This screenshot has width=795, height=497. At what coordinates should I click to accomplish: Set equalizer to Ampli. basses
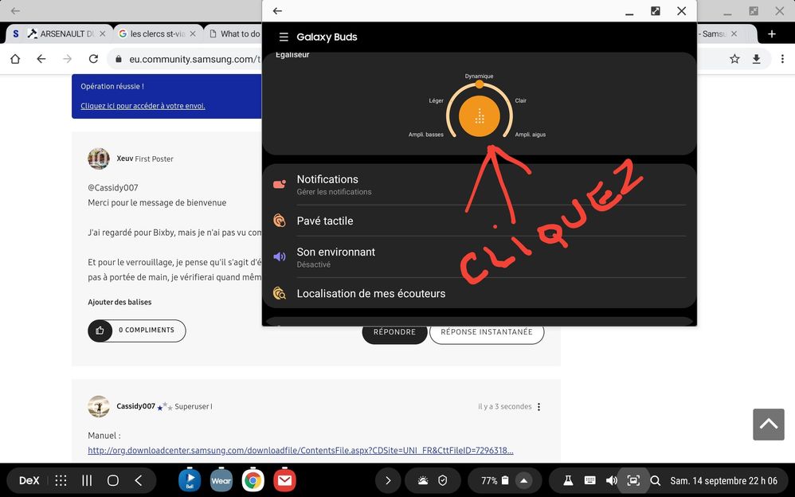[x=426, y=135]
